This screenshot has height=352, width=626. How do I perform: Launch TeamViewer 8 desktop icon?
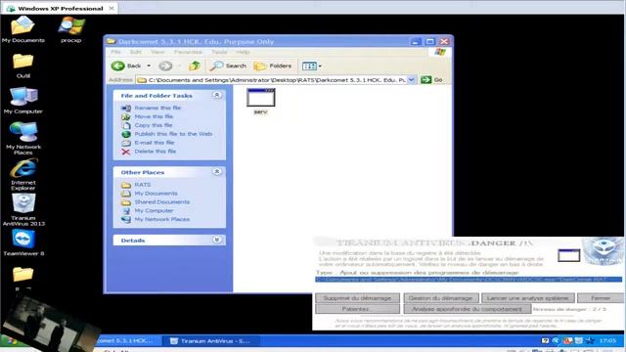click(x=23, y=242)
